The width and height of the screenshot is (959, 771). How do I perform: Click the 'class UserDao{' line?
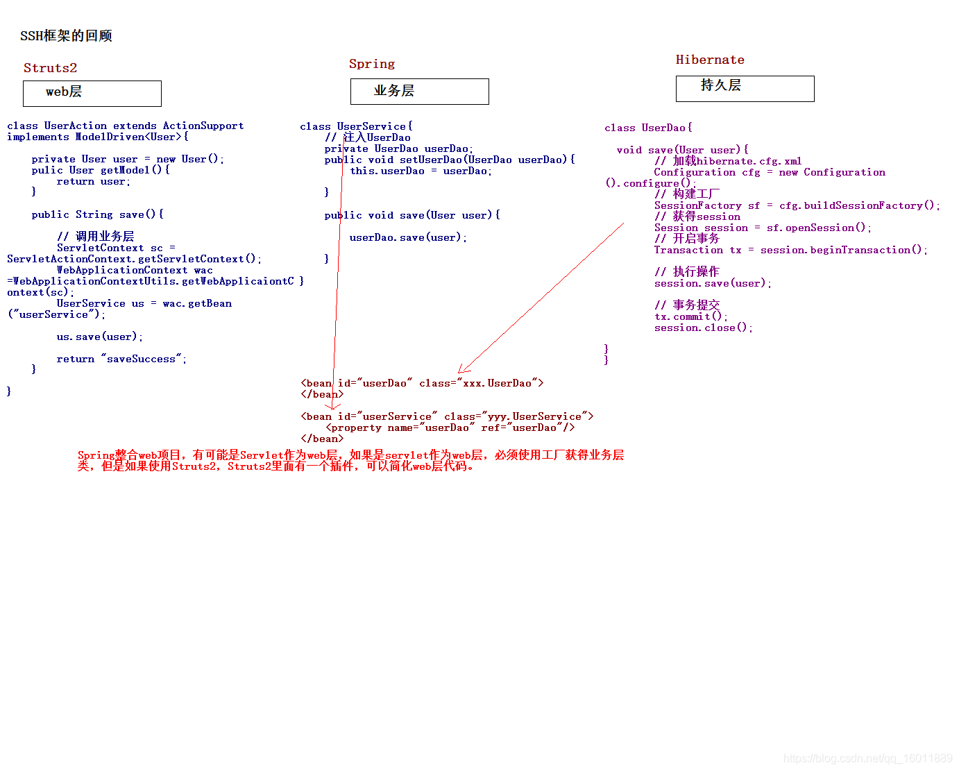click(x=648, y=128)
